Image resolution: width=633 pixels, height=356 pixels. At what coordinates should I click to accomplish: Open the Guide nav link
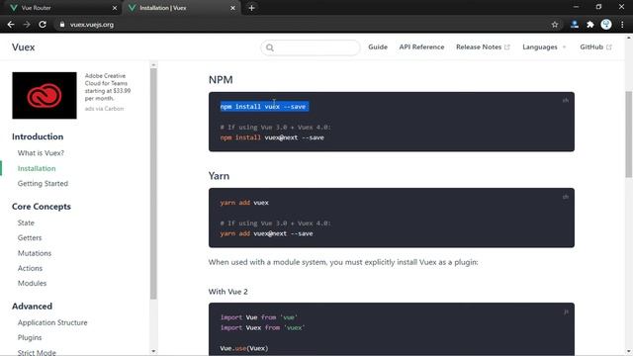[378, 47]
